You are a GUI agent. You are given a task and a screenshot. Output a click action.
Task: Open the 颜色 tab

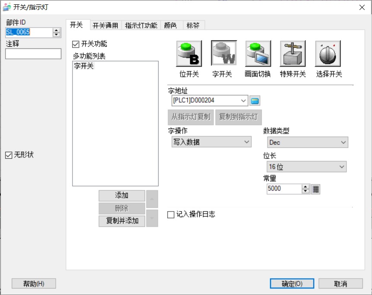171,26
